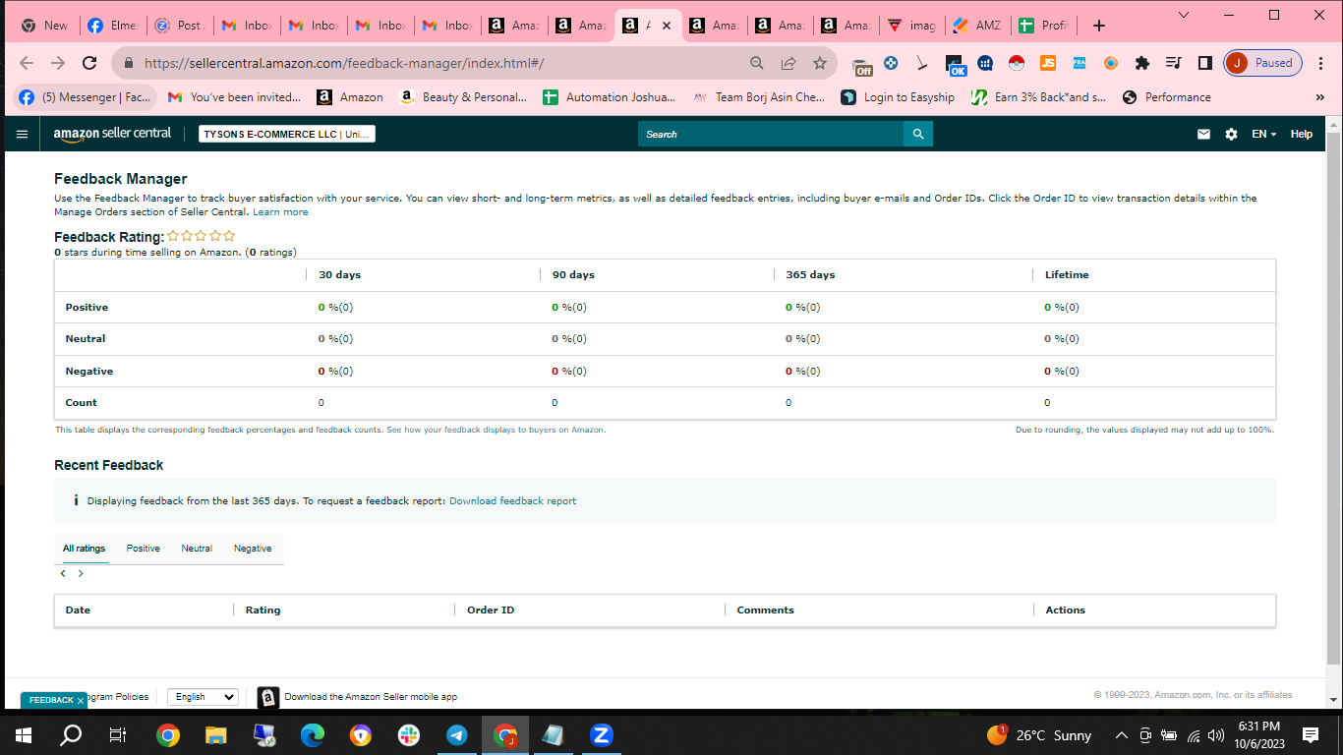
Task: Click the volume speaker icon in system tray
Action: pos(1216,735)
